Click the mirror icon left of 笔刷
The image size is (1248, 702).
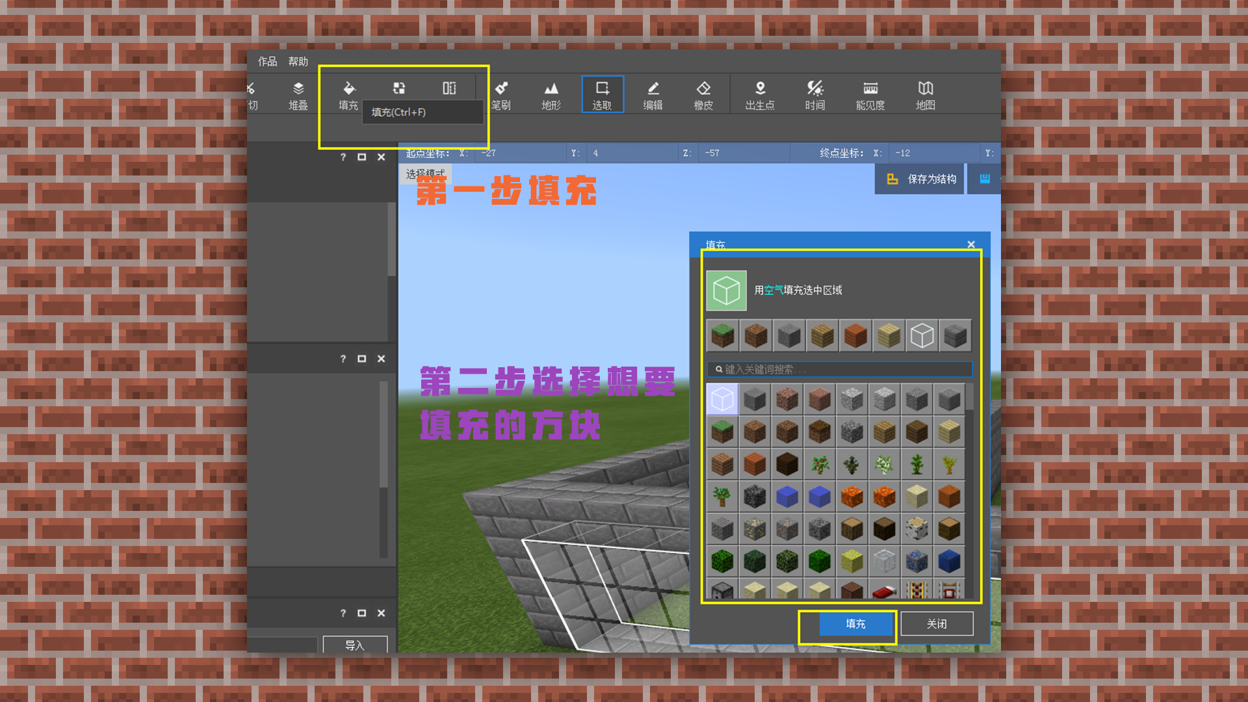(x=449, y=88)
